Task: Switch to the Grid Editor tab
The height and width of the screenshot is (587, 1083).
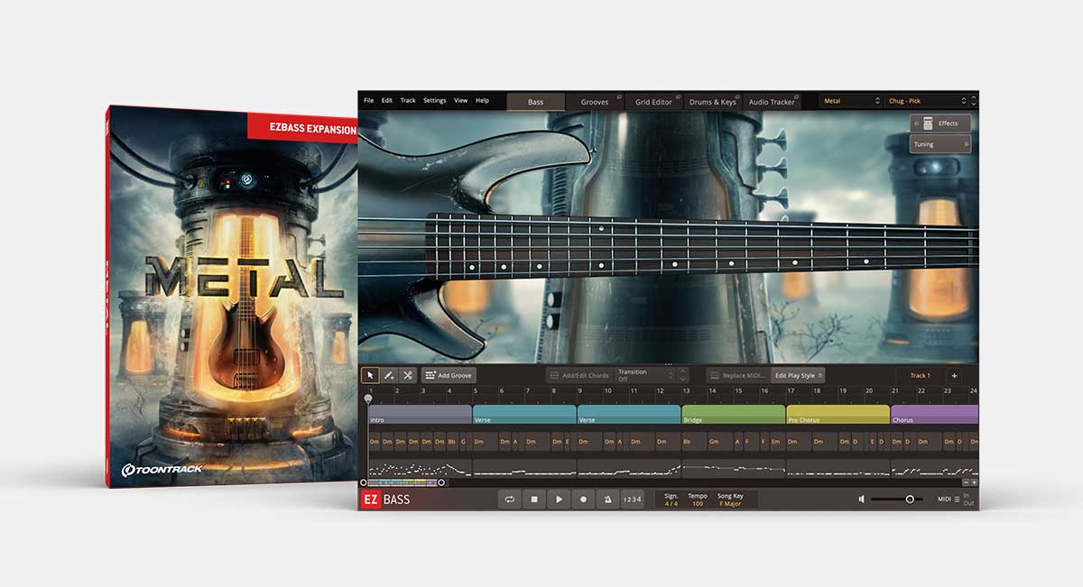Action: pyautogui.click(x=654, y=102)
